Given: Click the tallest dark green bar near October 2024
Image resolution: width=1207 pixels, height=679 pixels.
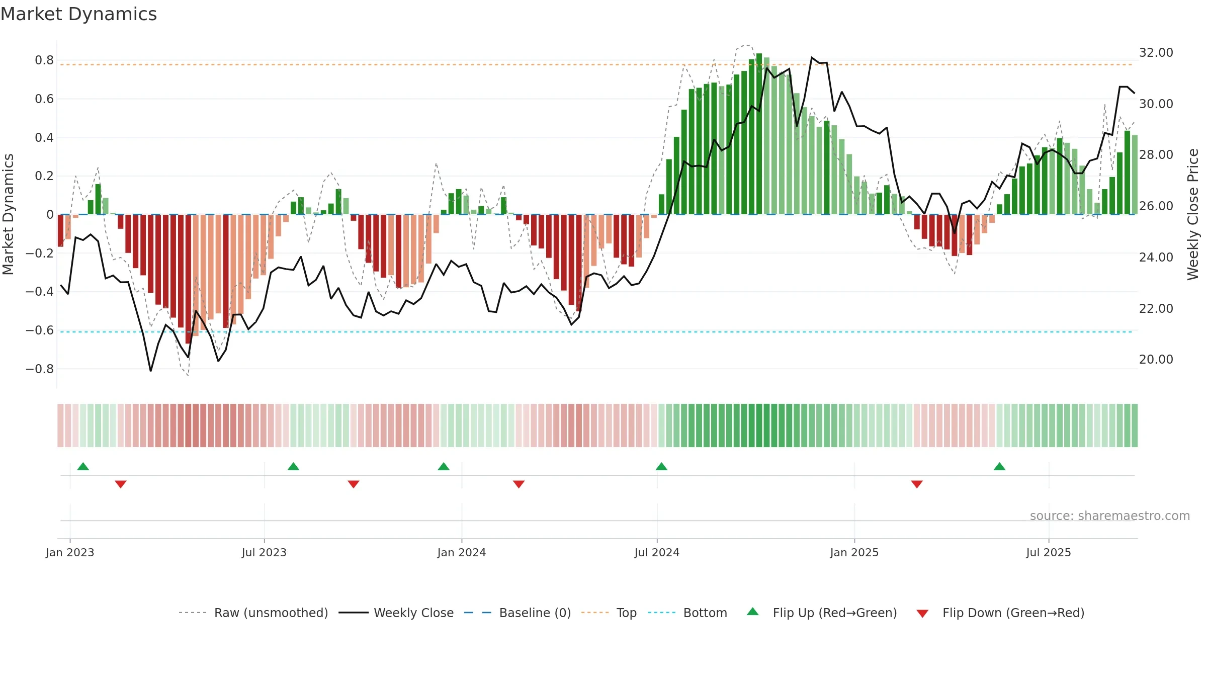Looking at the screenshot, I should 759,134.
